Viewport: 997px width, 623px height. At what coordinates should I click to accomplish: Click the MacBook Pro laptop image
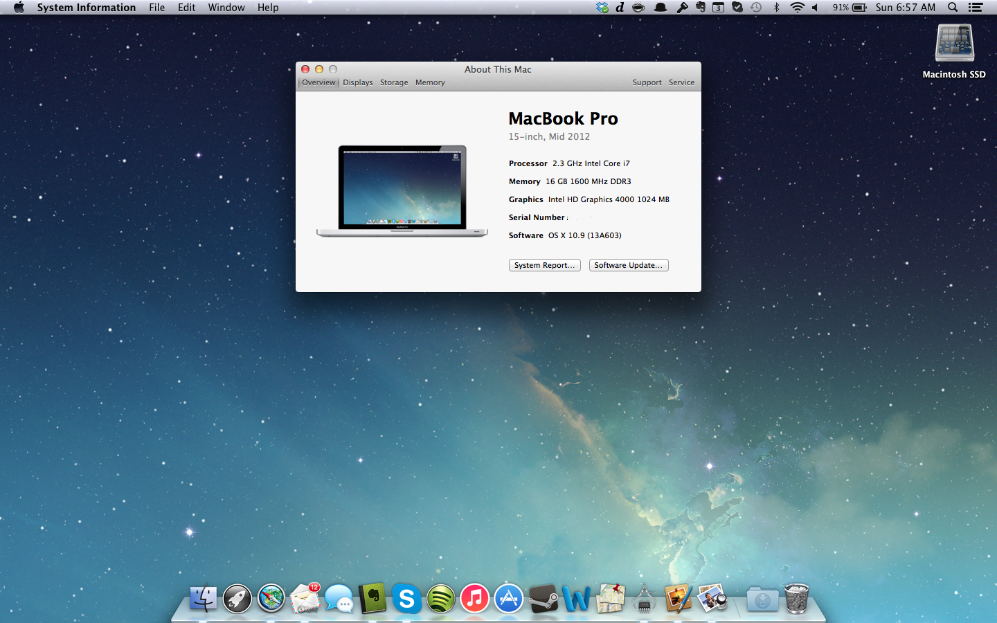pos(402,191)
